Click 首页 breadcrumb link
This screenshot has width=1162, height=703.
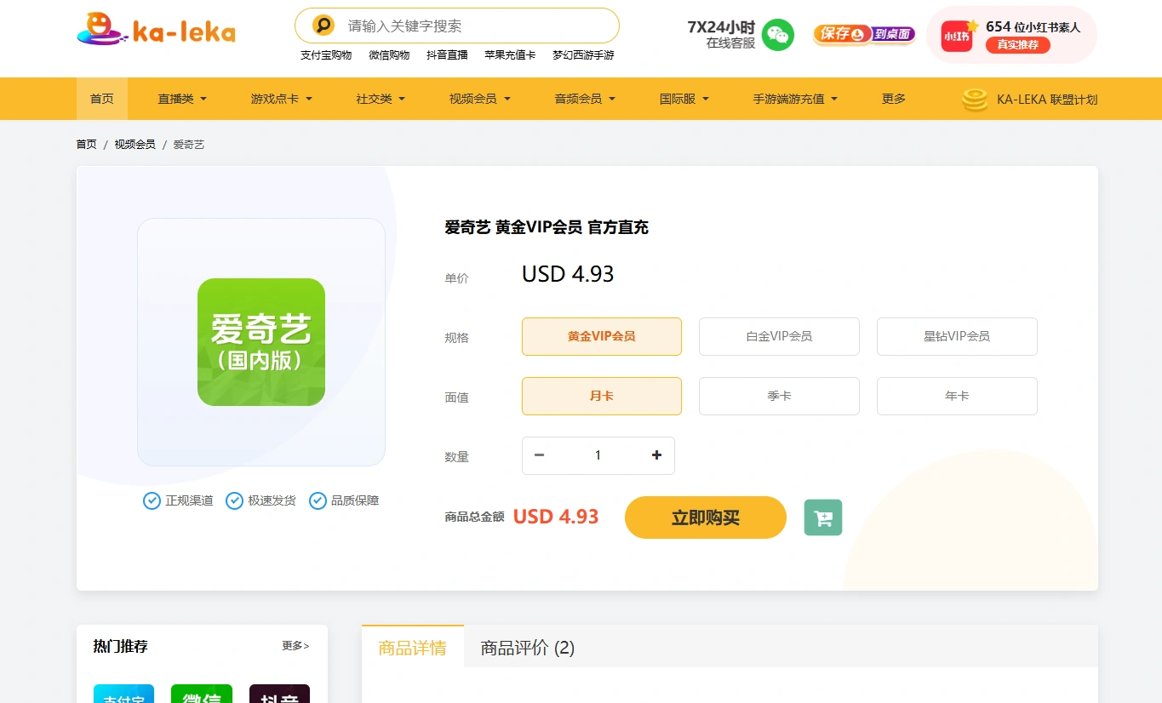(87, 145)
